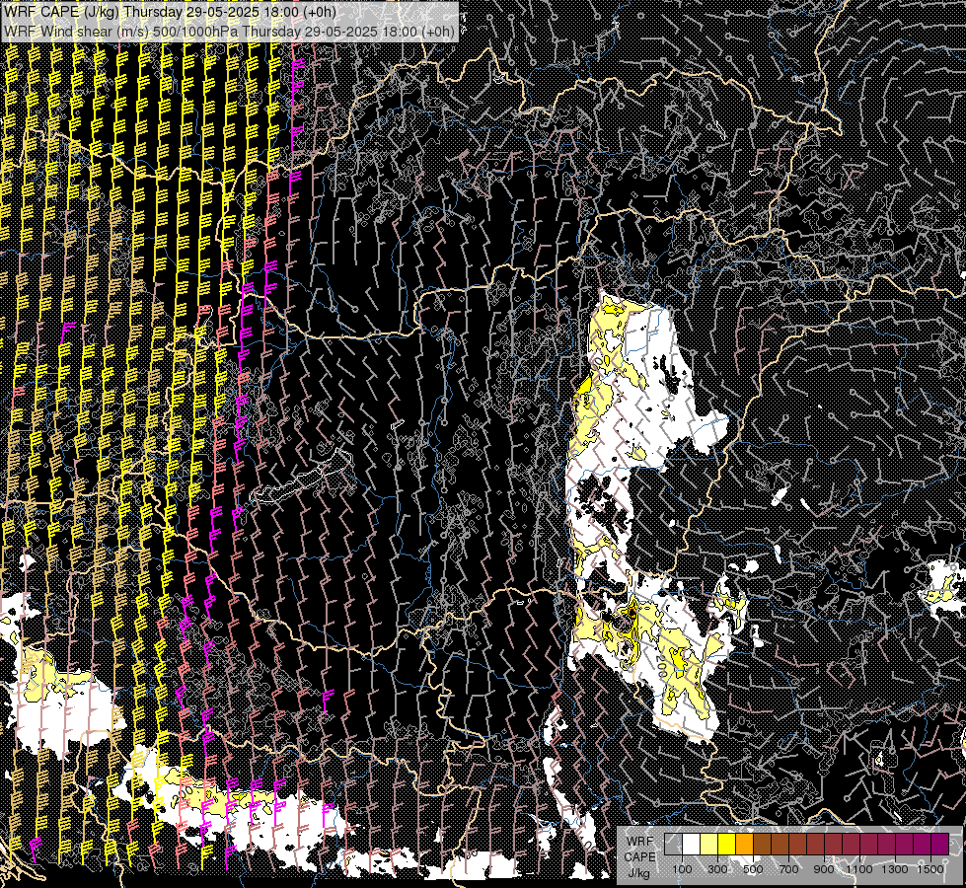
Task: Click the WRF Wind shear 500/1000hPa title line
Action: point(229,31)
